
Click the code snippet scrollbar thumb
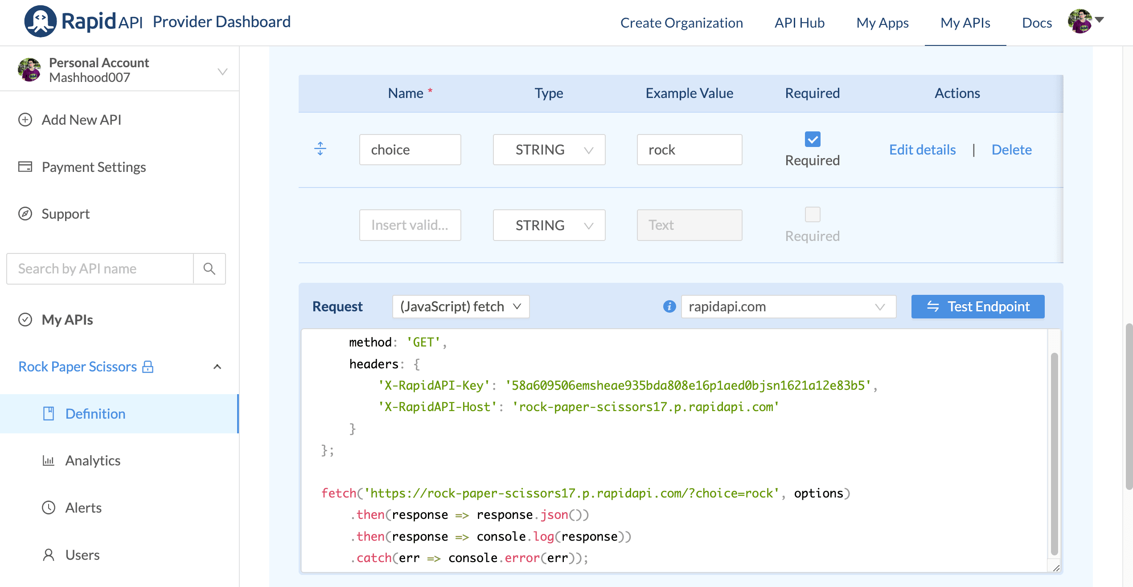pos(1054,453)
